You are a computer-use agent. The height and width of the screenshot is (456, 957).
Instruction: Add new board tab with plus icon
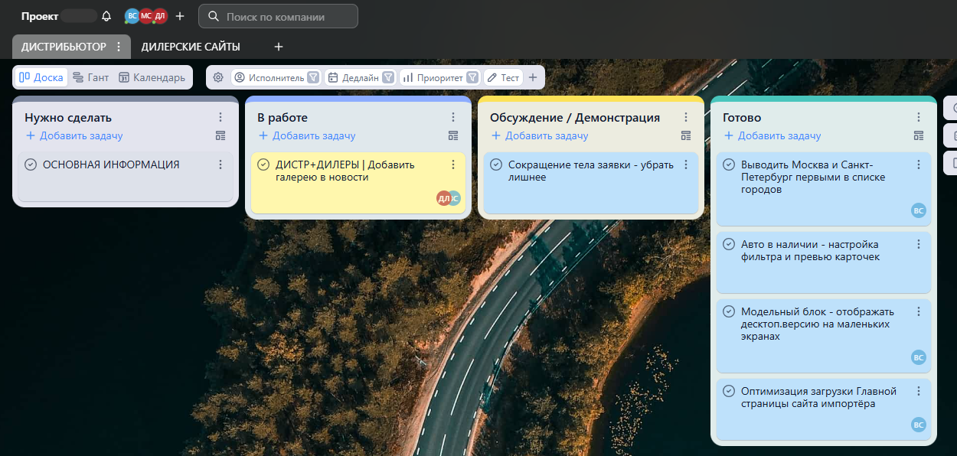click(x=279, y=47)
